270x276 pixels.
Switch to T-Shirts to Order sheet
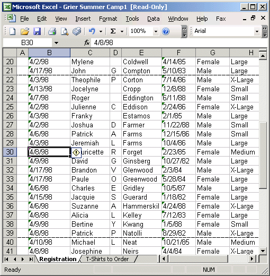pyautogui.click(x=107, y=259)
